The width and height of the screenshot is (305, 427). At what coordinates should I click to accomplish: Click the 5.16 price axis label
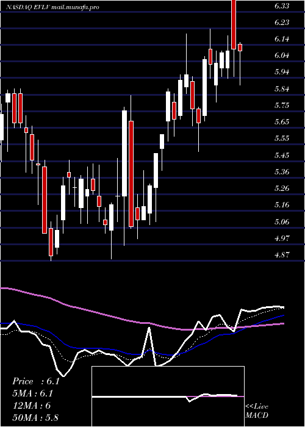pos(282,205)
